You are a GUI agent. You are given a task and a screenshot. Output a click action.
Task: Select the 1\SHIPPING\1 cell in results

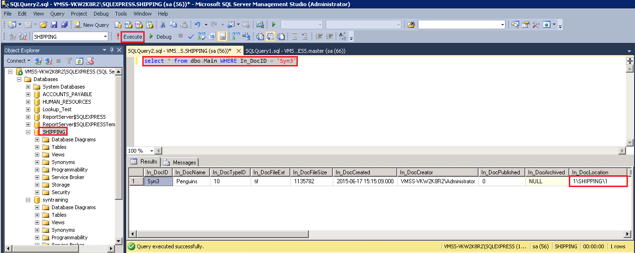(x=599, y=181)
